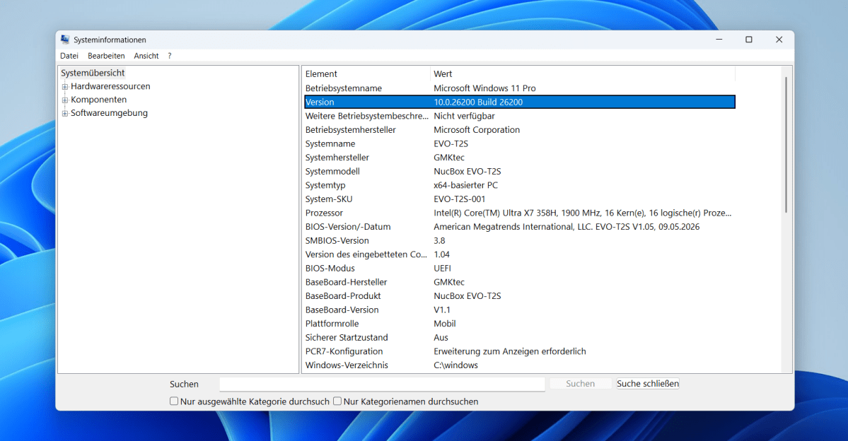Select the Windows-Verzeichnis row

tap(519, 365)
